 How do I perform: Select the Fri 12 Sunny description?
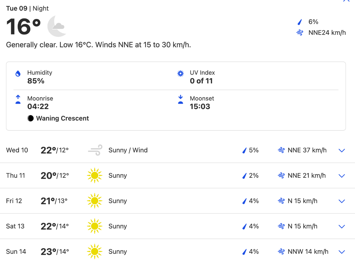pos(118,201)
